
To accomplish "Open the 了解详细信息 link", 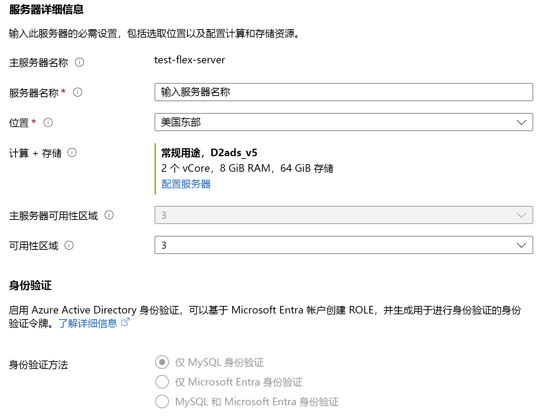I will [88, 323].
